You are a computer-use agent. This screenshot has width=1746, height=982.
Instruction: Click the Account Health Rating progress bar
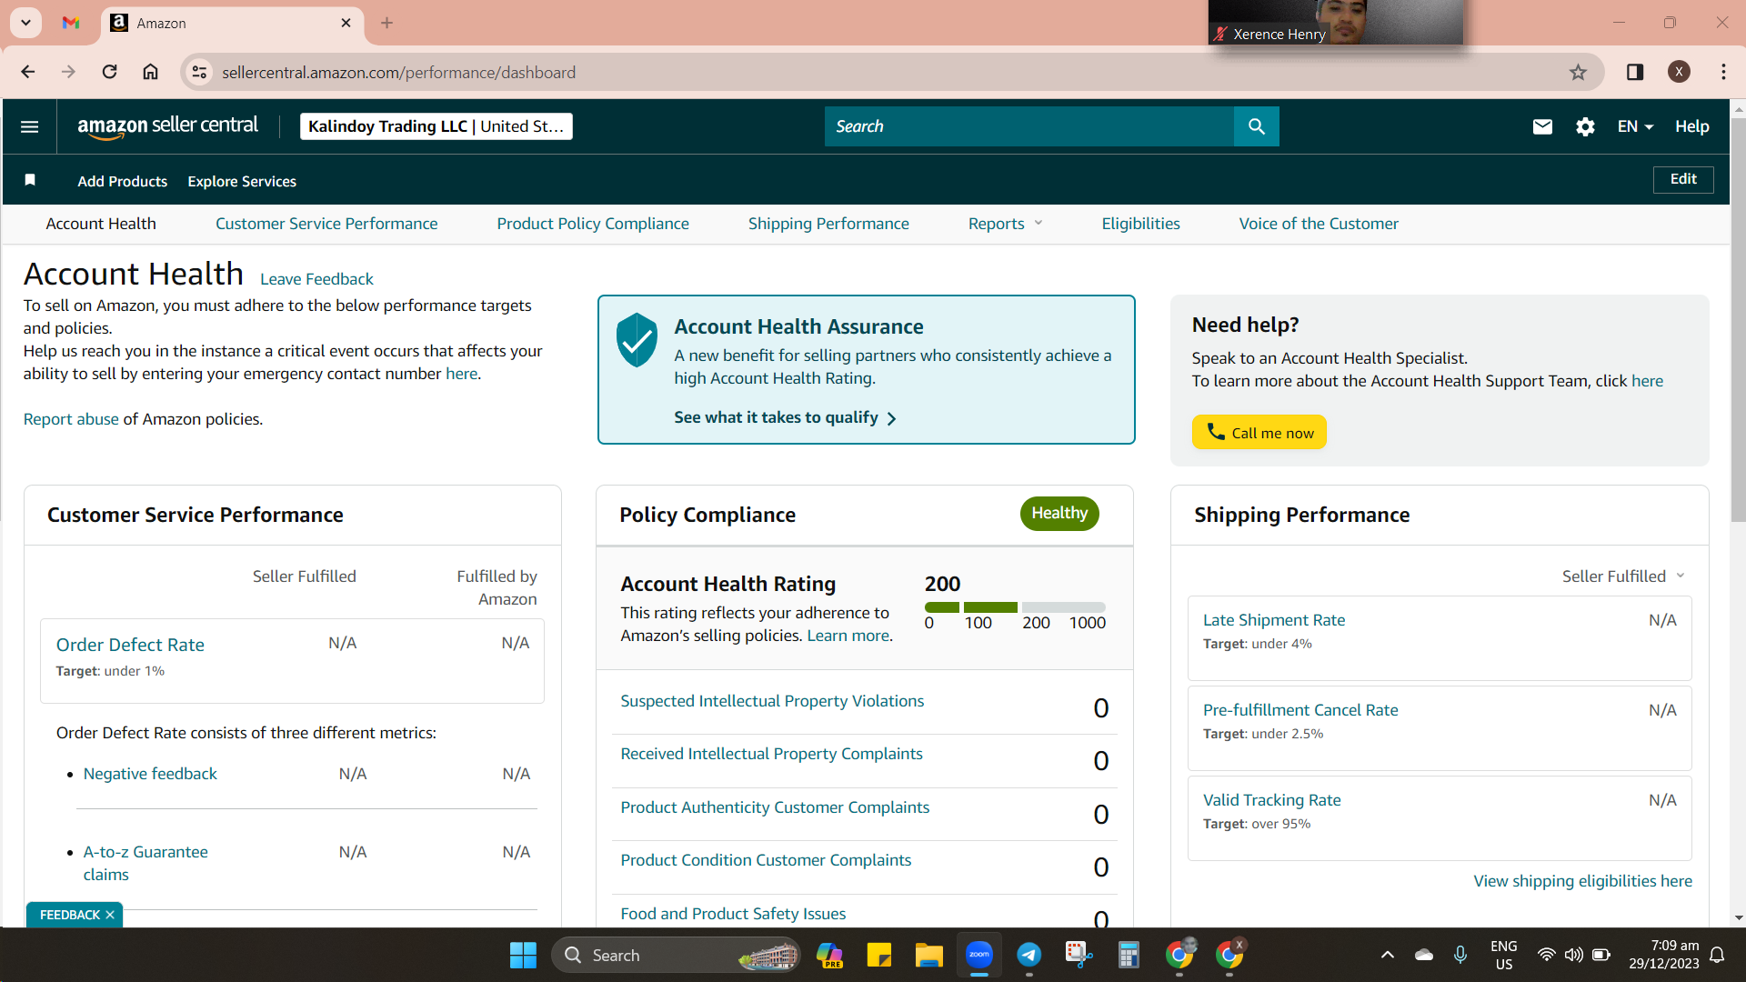point(1015,606)
